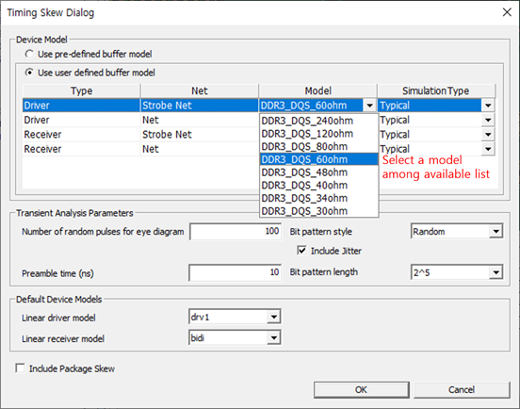Enable Include Package Skew checkbox
This screenshot has width=520, height=409.
tap(20, 368)
